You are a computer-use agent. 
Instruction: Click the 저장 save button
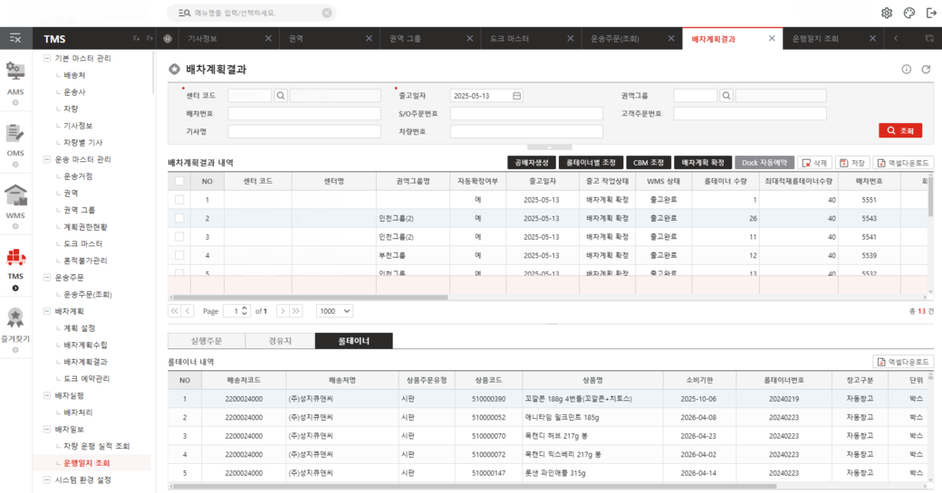[852, 163]
